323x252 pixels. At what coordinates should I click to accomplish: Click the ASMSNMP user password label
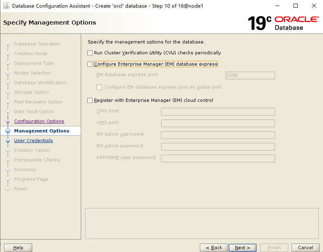coord(126,157)
